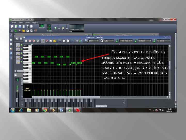Viewport: 186px width, 140px height.
Task: Open first track's instrument icon in Song Editor
Action: [x=18, y=45]
